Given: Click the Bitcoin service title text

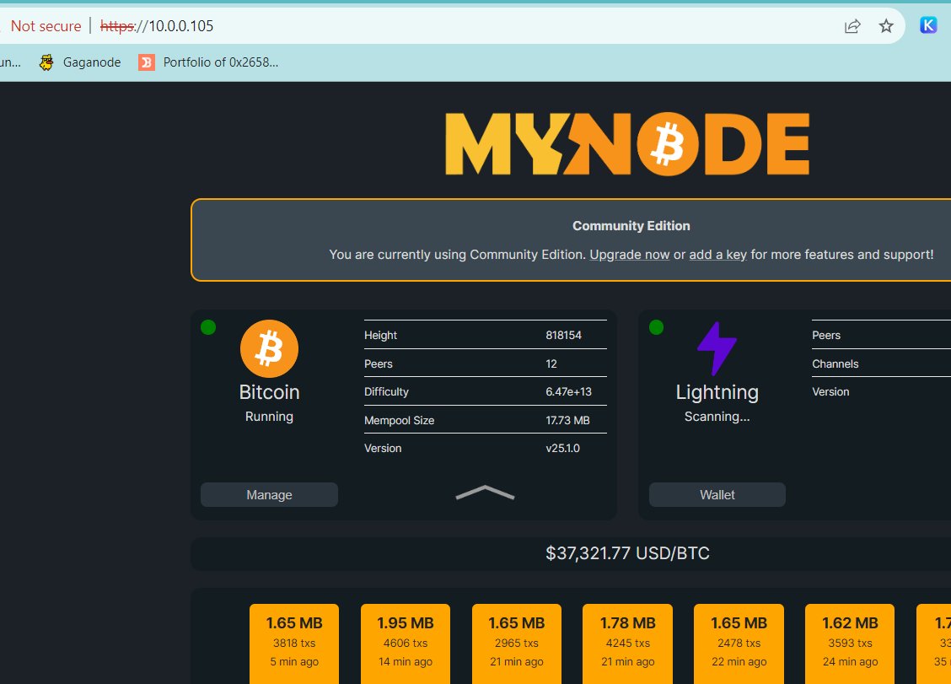Looking at the screenshot, I should (x=269, y=392).
